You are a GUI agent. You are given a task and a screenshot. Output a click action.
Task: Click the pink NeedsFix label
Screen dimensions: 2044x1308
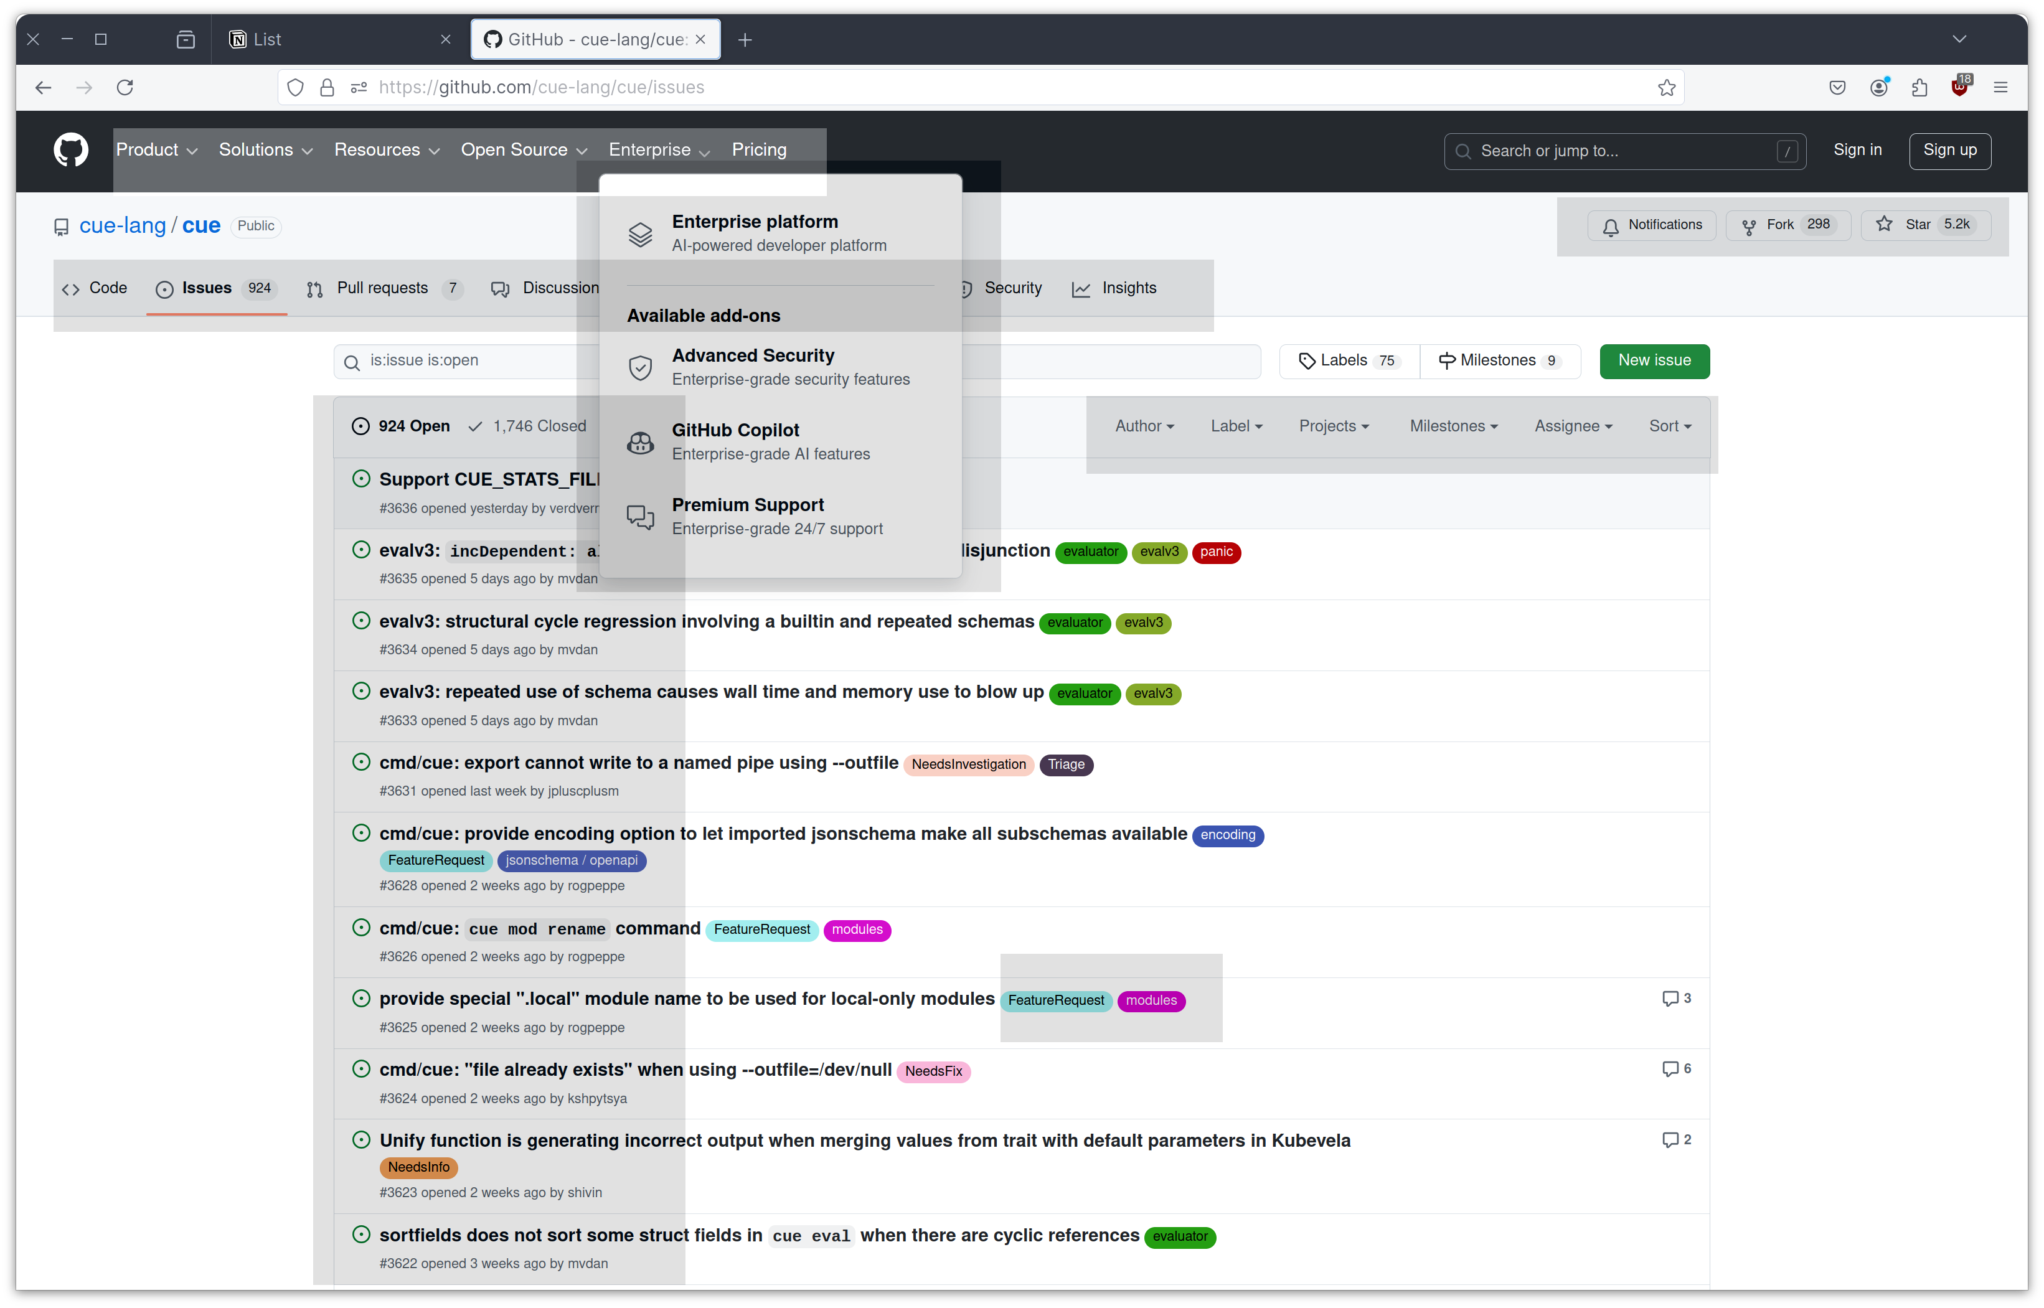(x=933, y=1072)
